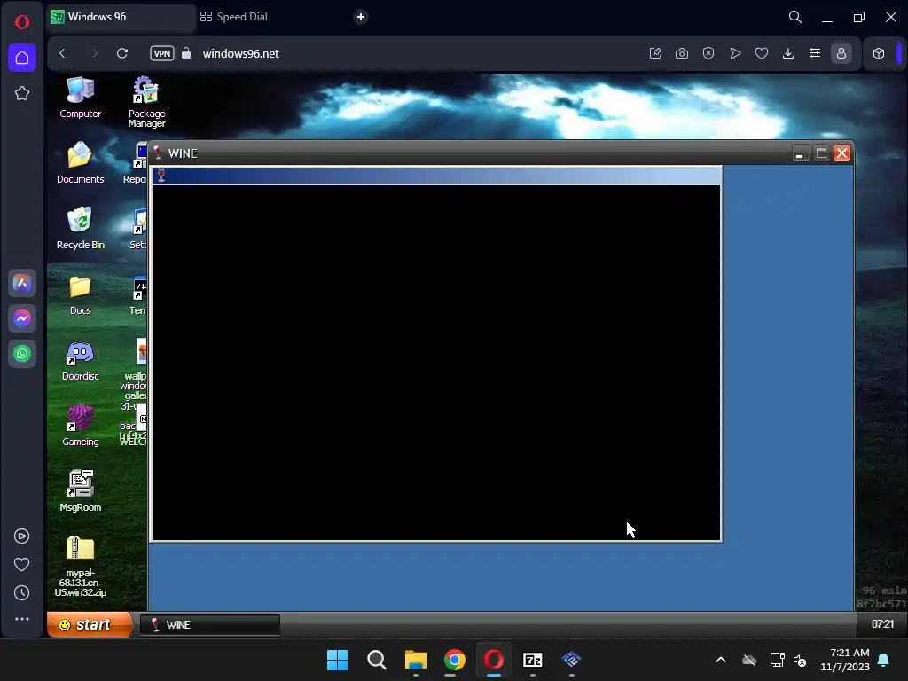Open 7-Zip from the taskbar
Viewport: 908px width, 681px height.
tap(532, 660)
